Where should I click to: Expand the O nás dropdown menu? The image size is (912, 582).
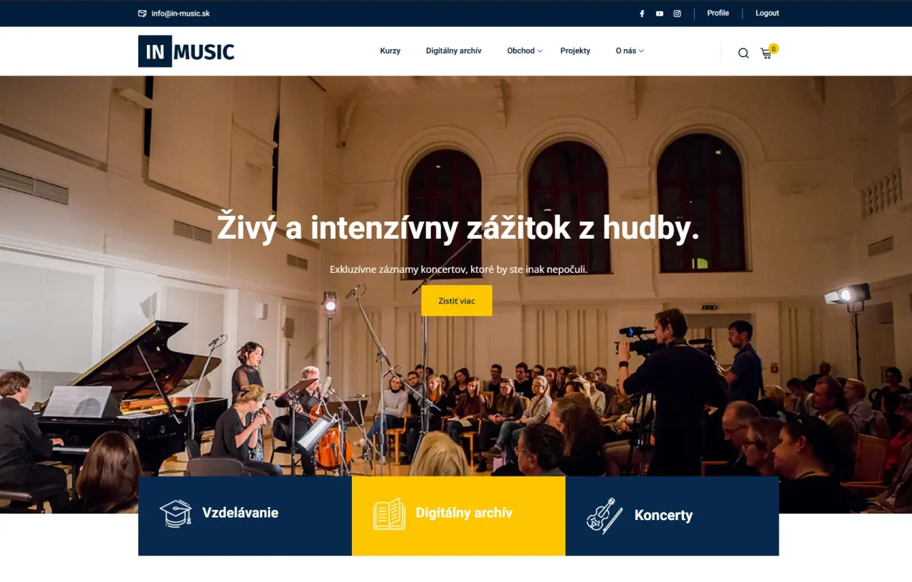tap(629, 51)
